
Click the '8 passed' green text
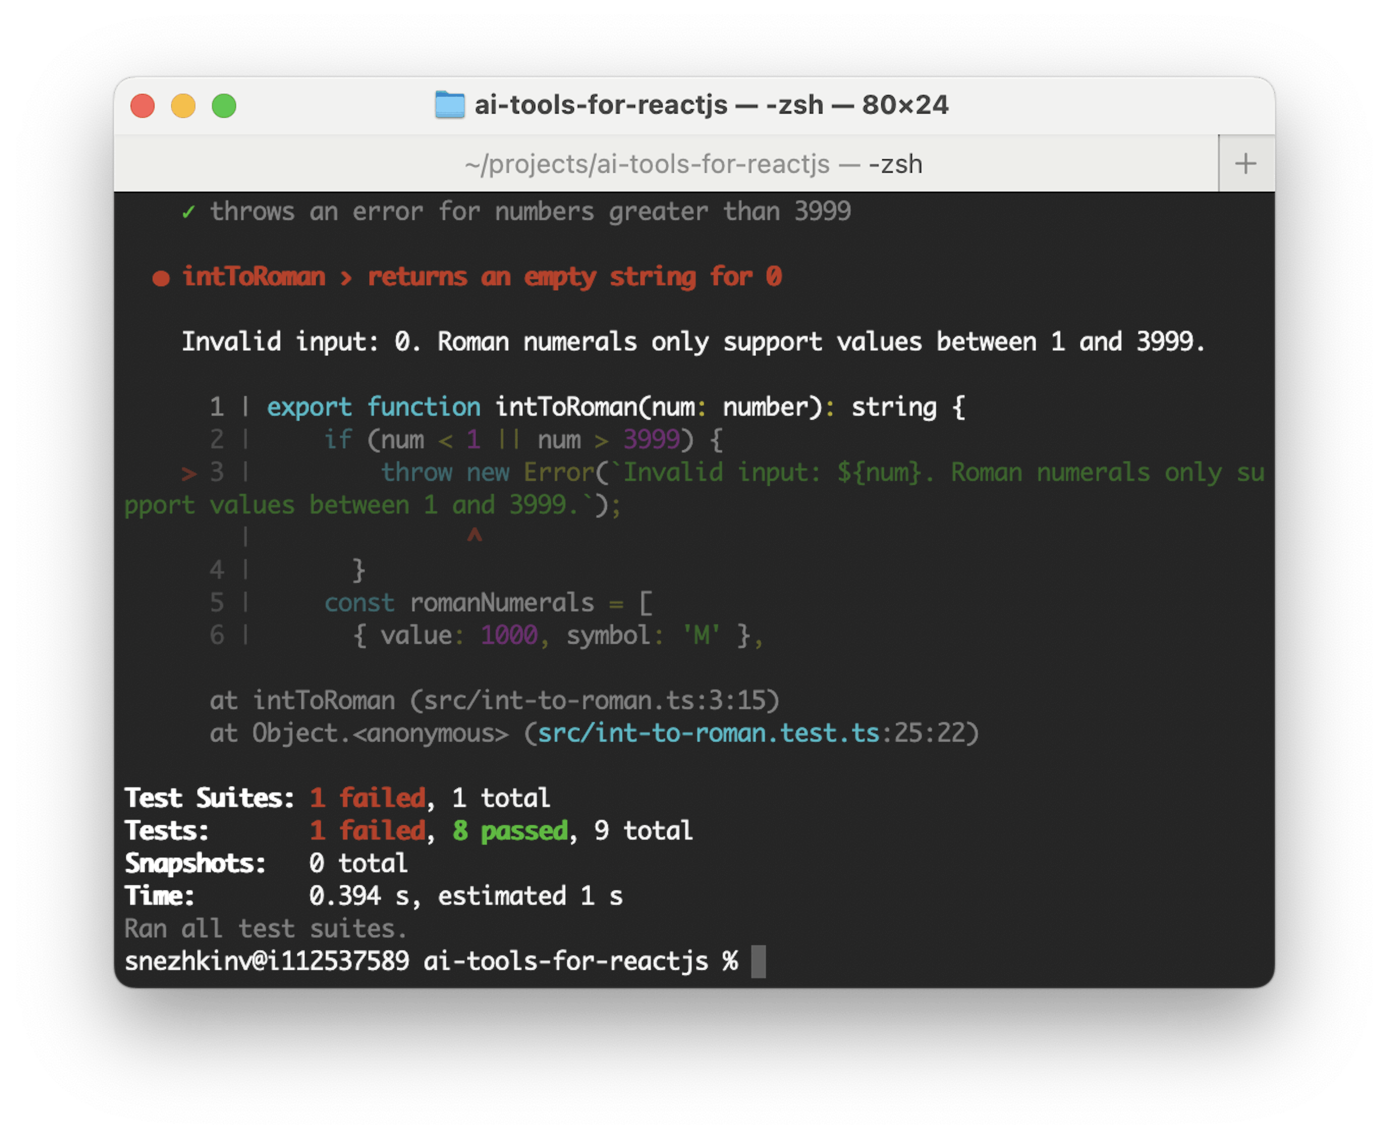pos(510,831)
